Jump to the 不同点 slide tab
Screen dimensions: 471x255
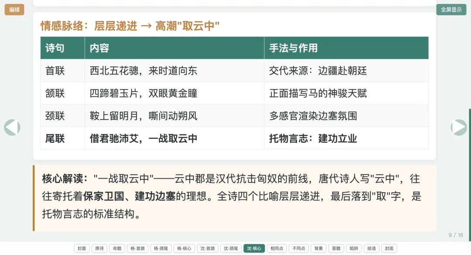pos(299,248)
